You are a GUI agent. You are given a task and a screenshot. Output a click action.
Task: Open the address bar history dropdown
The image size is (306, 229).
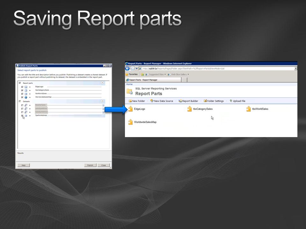(296, 69)
